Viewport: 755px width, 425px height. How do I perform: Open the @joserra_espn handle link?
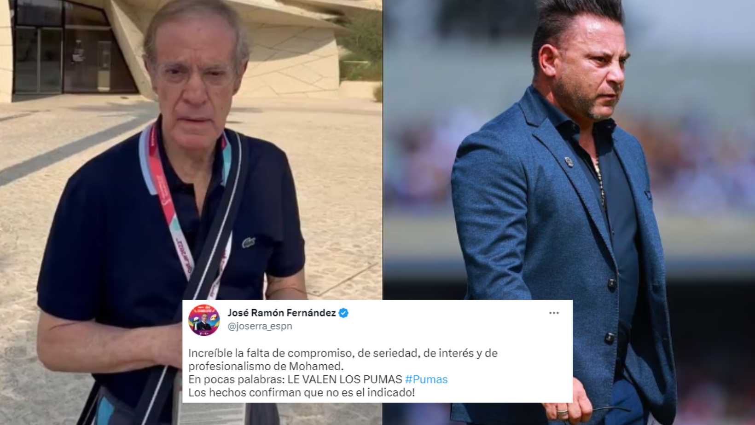point(260,326)
